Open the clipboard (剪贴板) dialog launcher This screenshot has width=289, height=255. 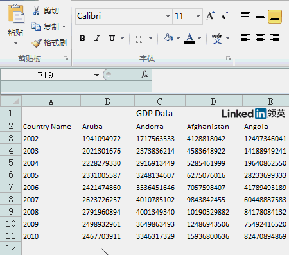(66, 58)
